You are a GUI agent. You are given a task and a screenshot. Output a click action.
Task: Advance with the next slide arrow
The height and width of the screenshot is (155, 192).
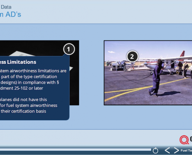pyautogui.click(x=176, y=150)
